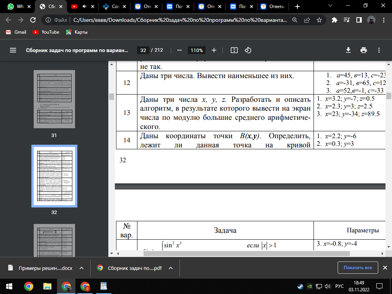Open the Windows Start menu
This screenshot has width=392, height=294.
9,286
